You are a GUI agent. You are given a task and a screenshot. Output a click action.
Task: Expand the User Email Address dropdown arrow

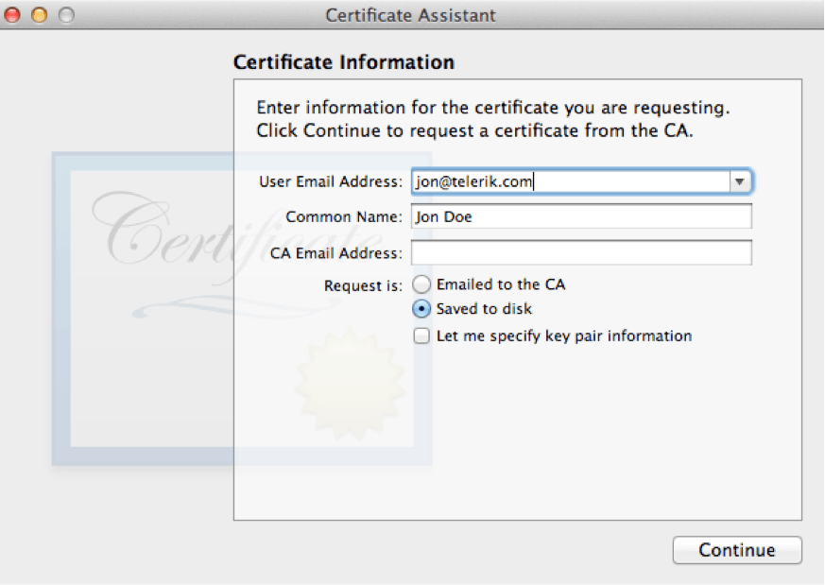point(740,181)
